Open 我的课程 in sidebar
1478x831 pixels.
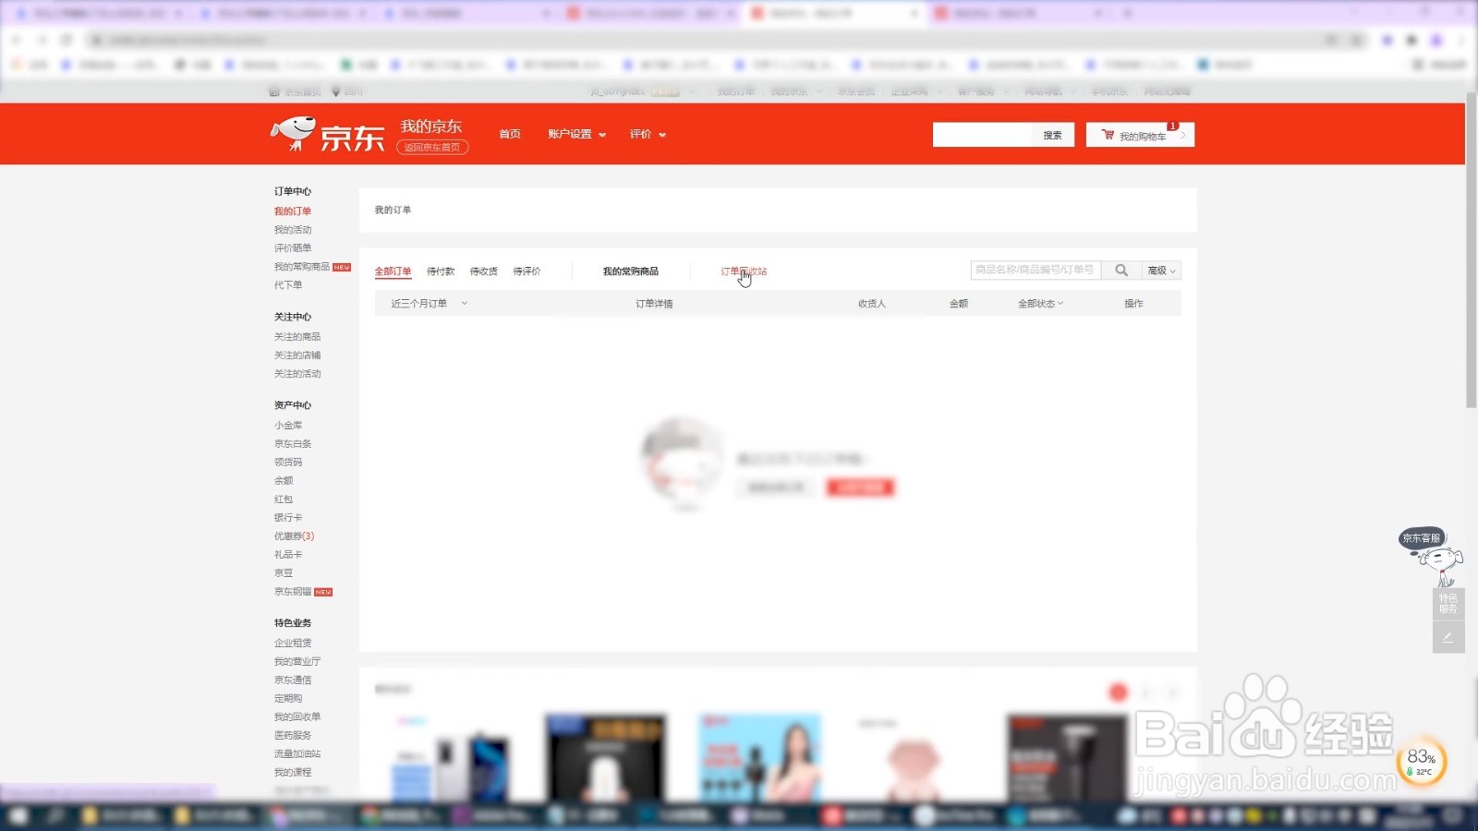point(293,773)
